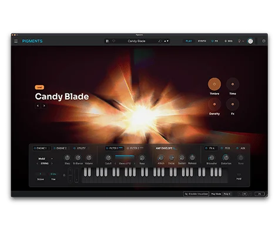Viewport: 278px width, 235px height.
Task: Expand the lightbulb tips dropdown arrow
Action: pyautogui.click(x=243, y=41)
